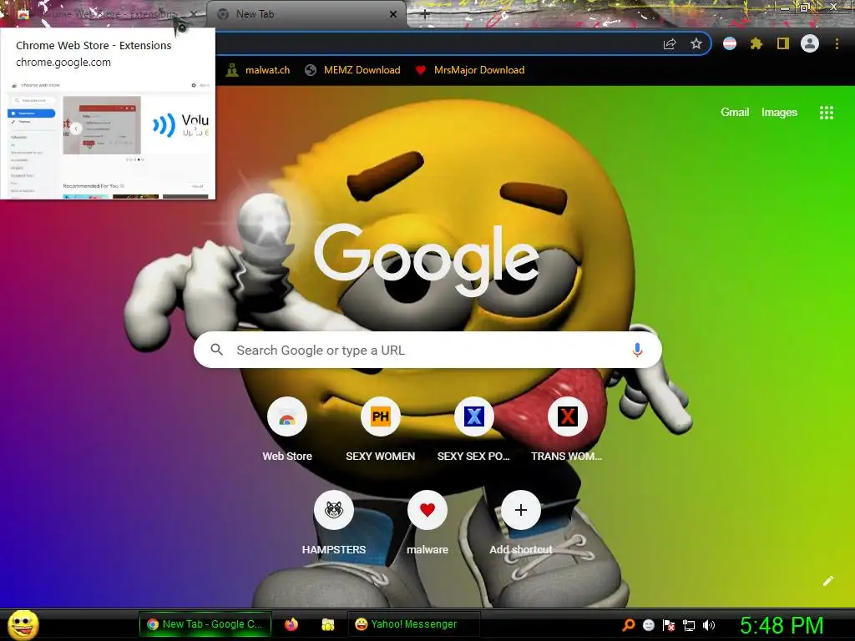The height and width of the screenshot is (641, 855).
Task: Open the profile avatar menu
Action: pyautogui.click(x=810, y=43)
